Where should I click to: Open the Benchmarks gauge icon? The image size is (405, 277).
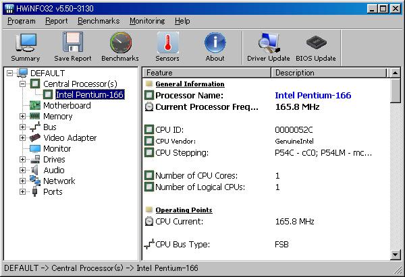[121, 42]
